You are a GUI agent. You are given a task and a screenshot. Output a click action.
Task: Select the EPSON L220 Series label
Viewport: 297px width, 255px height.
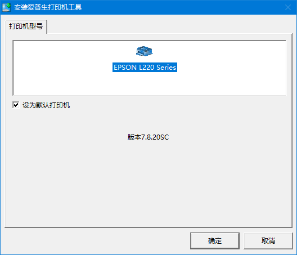(145, 68)
